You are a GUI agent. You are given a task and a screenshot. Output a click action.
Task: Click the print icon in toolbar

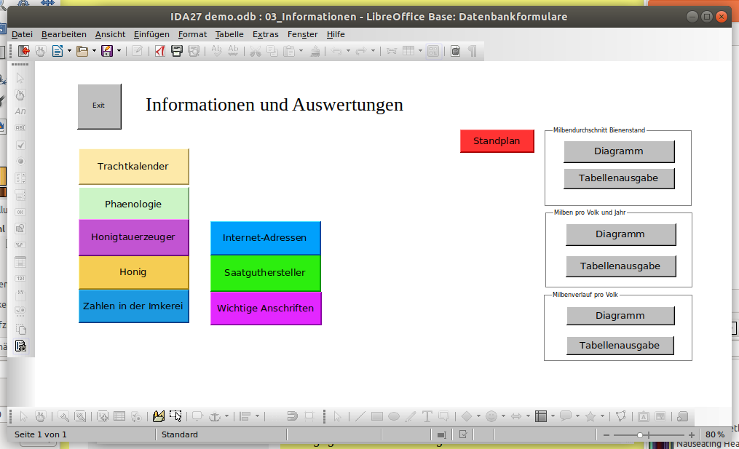[x=177, y=51]
